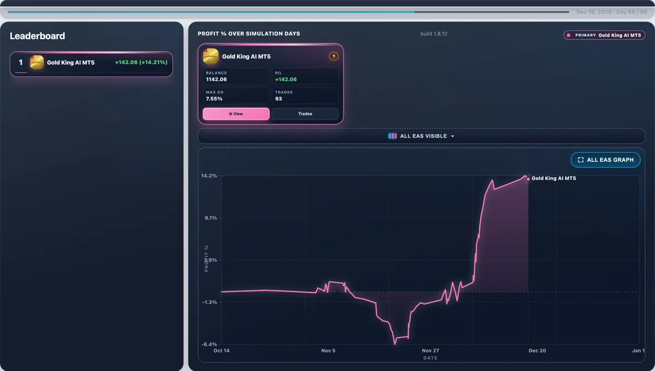Click the Nov 5 date axis label
The image size is (655, 371).
point(329,351)
